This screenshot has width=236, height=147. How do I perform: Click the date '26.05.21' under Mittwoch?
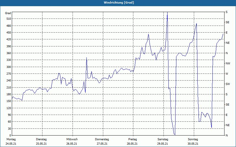click(x=72, y=144)
